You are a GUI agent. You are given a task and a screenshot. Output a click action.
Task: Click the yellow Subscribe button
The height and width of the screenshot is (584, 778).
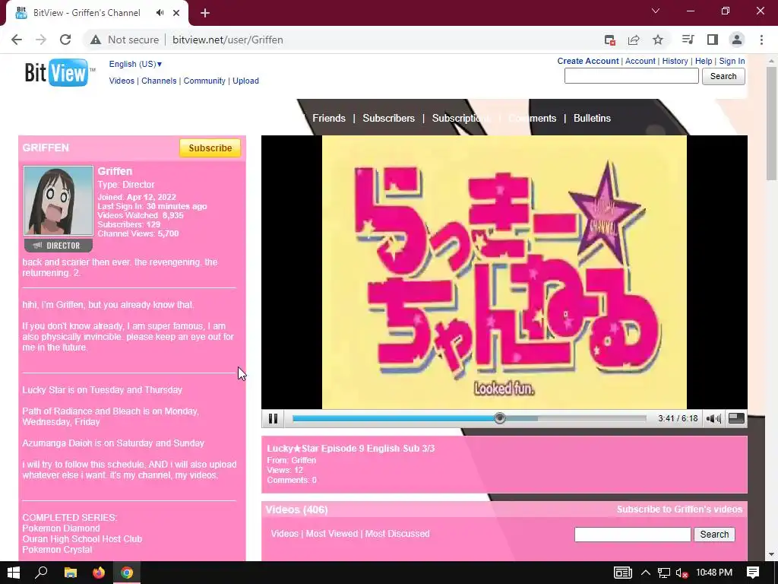click(210, 148)
